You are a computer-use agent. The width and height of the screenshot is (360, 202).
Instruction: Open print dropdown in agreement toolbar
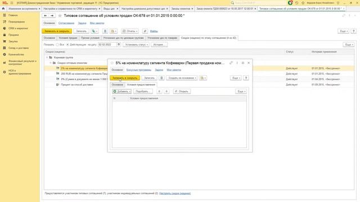(114, 31)
